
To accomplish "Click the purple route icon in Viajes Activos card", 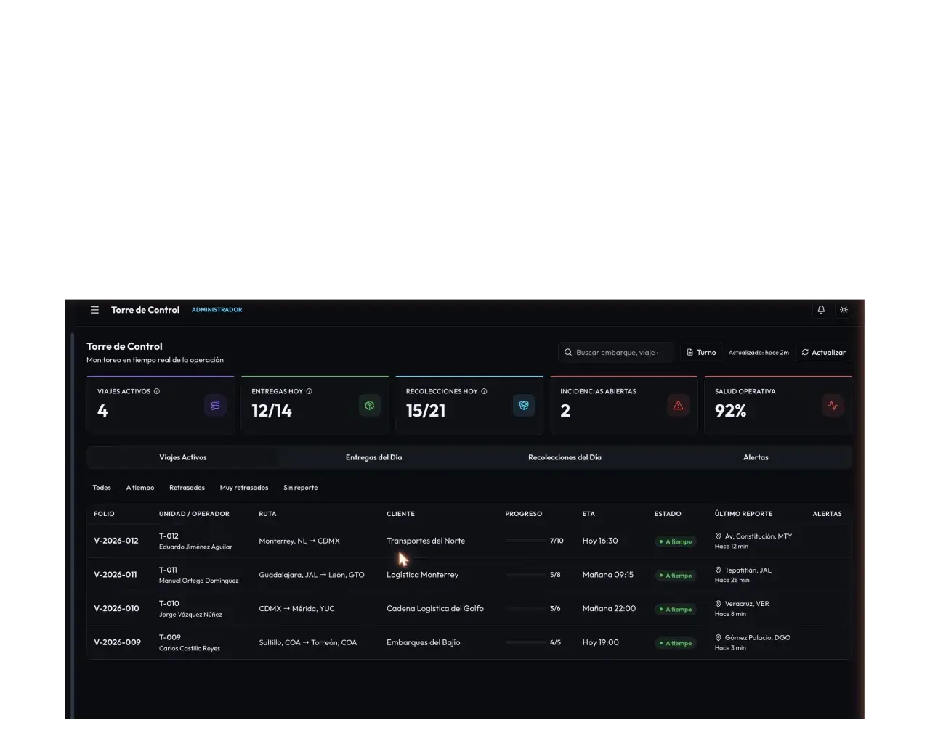I will click(x=215, y=406).
